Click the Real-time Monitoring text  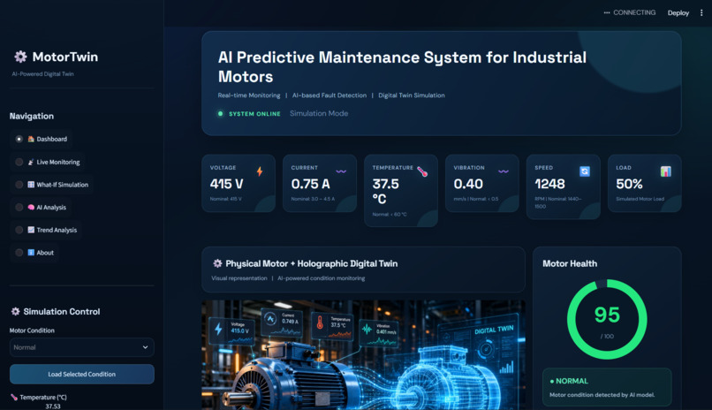[x=249, y=95]
